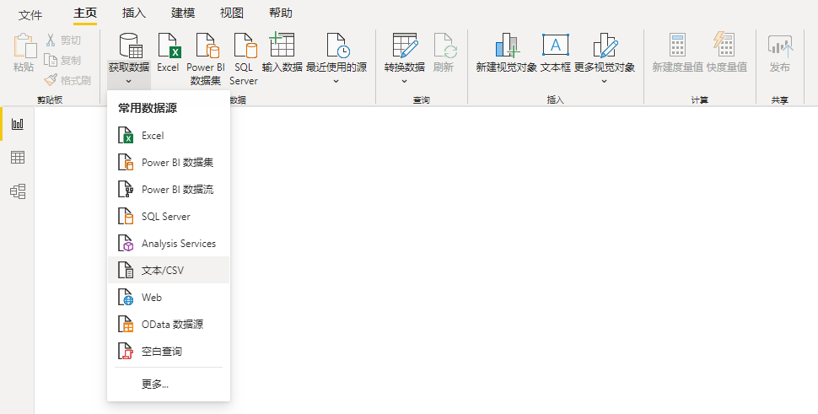Image resolution: width=818 pixels, height=414 pixels.
Task: Open the 建模 ribbon tab
Action: click(x=183, y=13)
